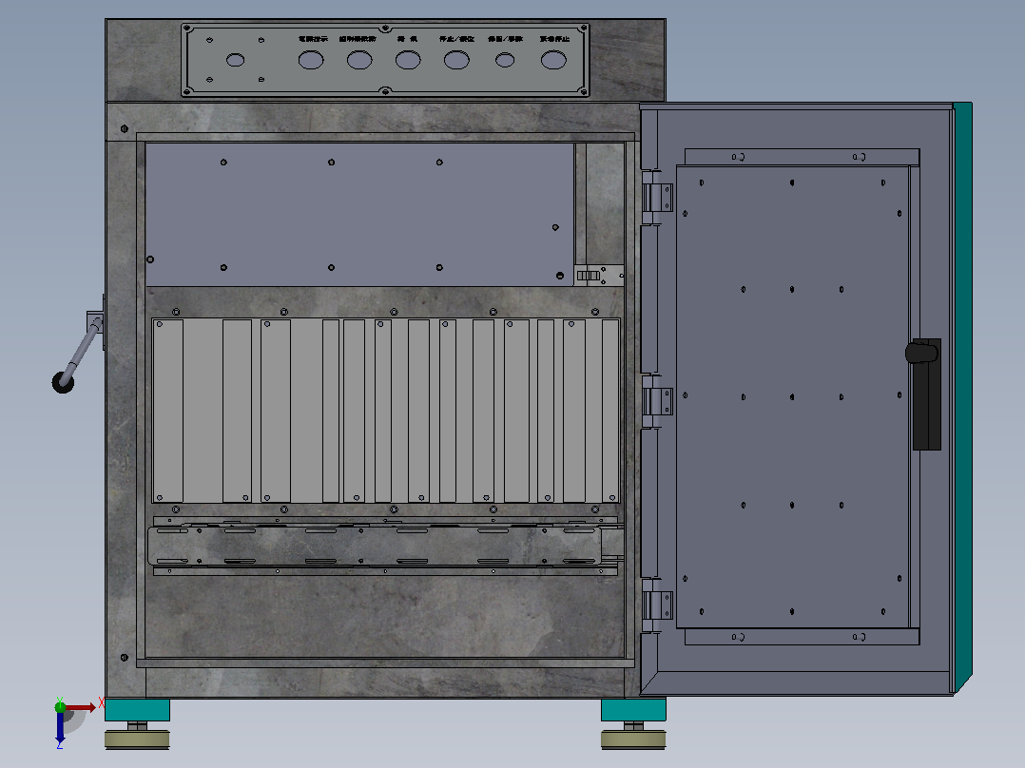Click the red X-axis arrow of the triad

pyautogui.click(x=81, y=707)
